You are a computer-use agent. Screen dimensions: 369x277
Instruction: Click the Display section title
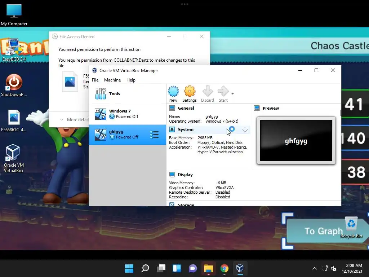[185, 175]
